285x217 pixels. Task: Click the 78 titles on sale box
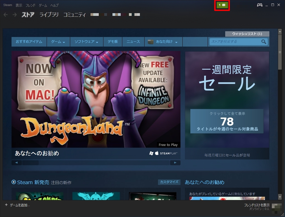pos(227,121)
